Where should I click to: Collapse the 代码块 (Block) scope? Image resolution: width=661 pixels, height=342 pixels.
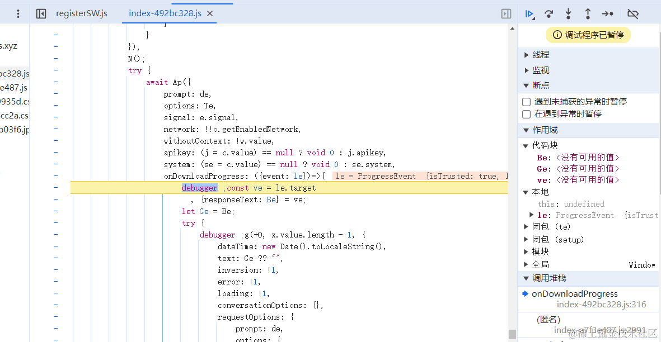coord(525,146)
